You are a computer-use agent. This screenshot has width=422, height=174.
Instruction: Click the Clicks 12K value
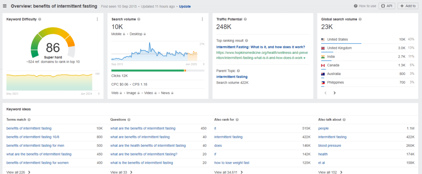[x=120, y=76]
